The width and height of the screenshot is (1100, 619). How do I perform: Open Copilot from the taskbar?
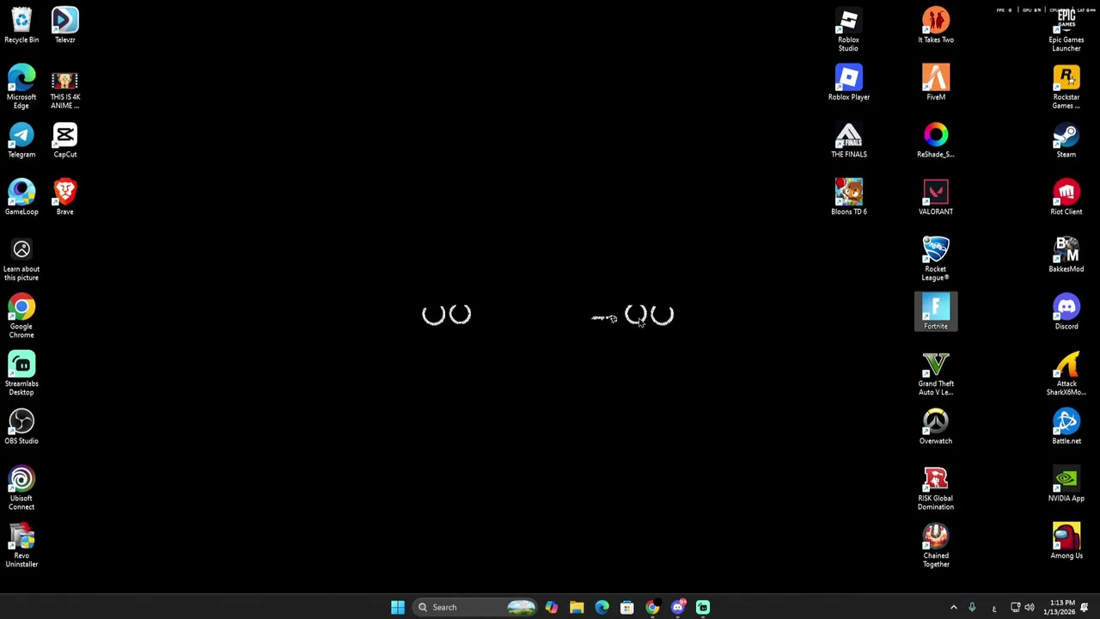pyautogui.click(x=551, y=607)
